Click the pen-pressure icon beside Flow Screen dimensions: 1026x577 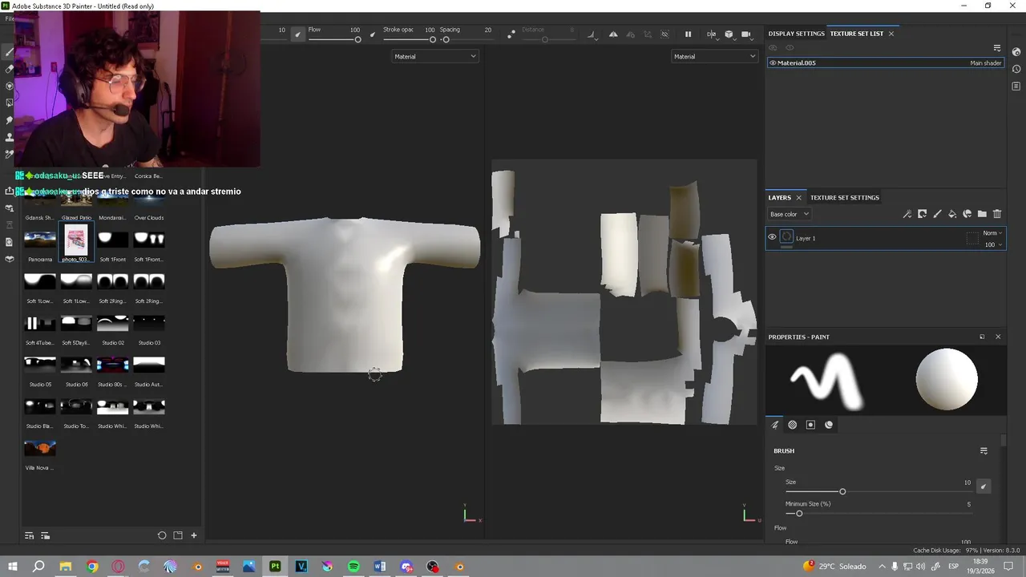372,34
